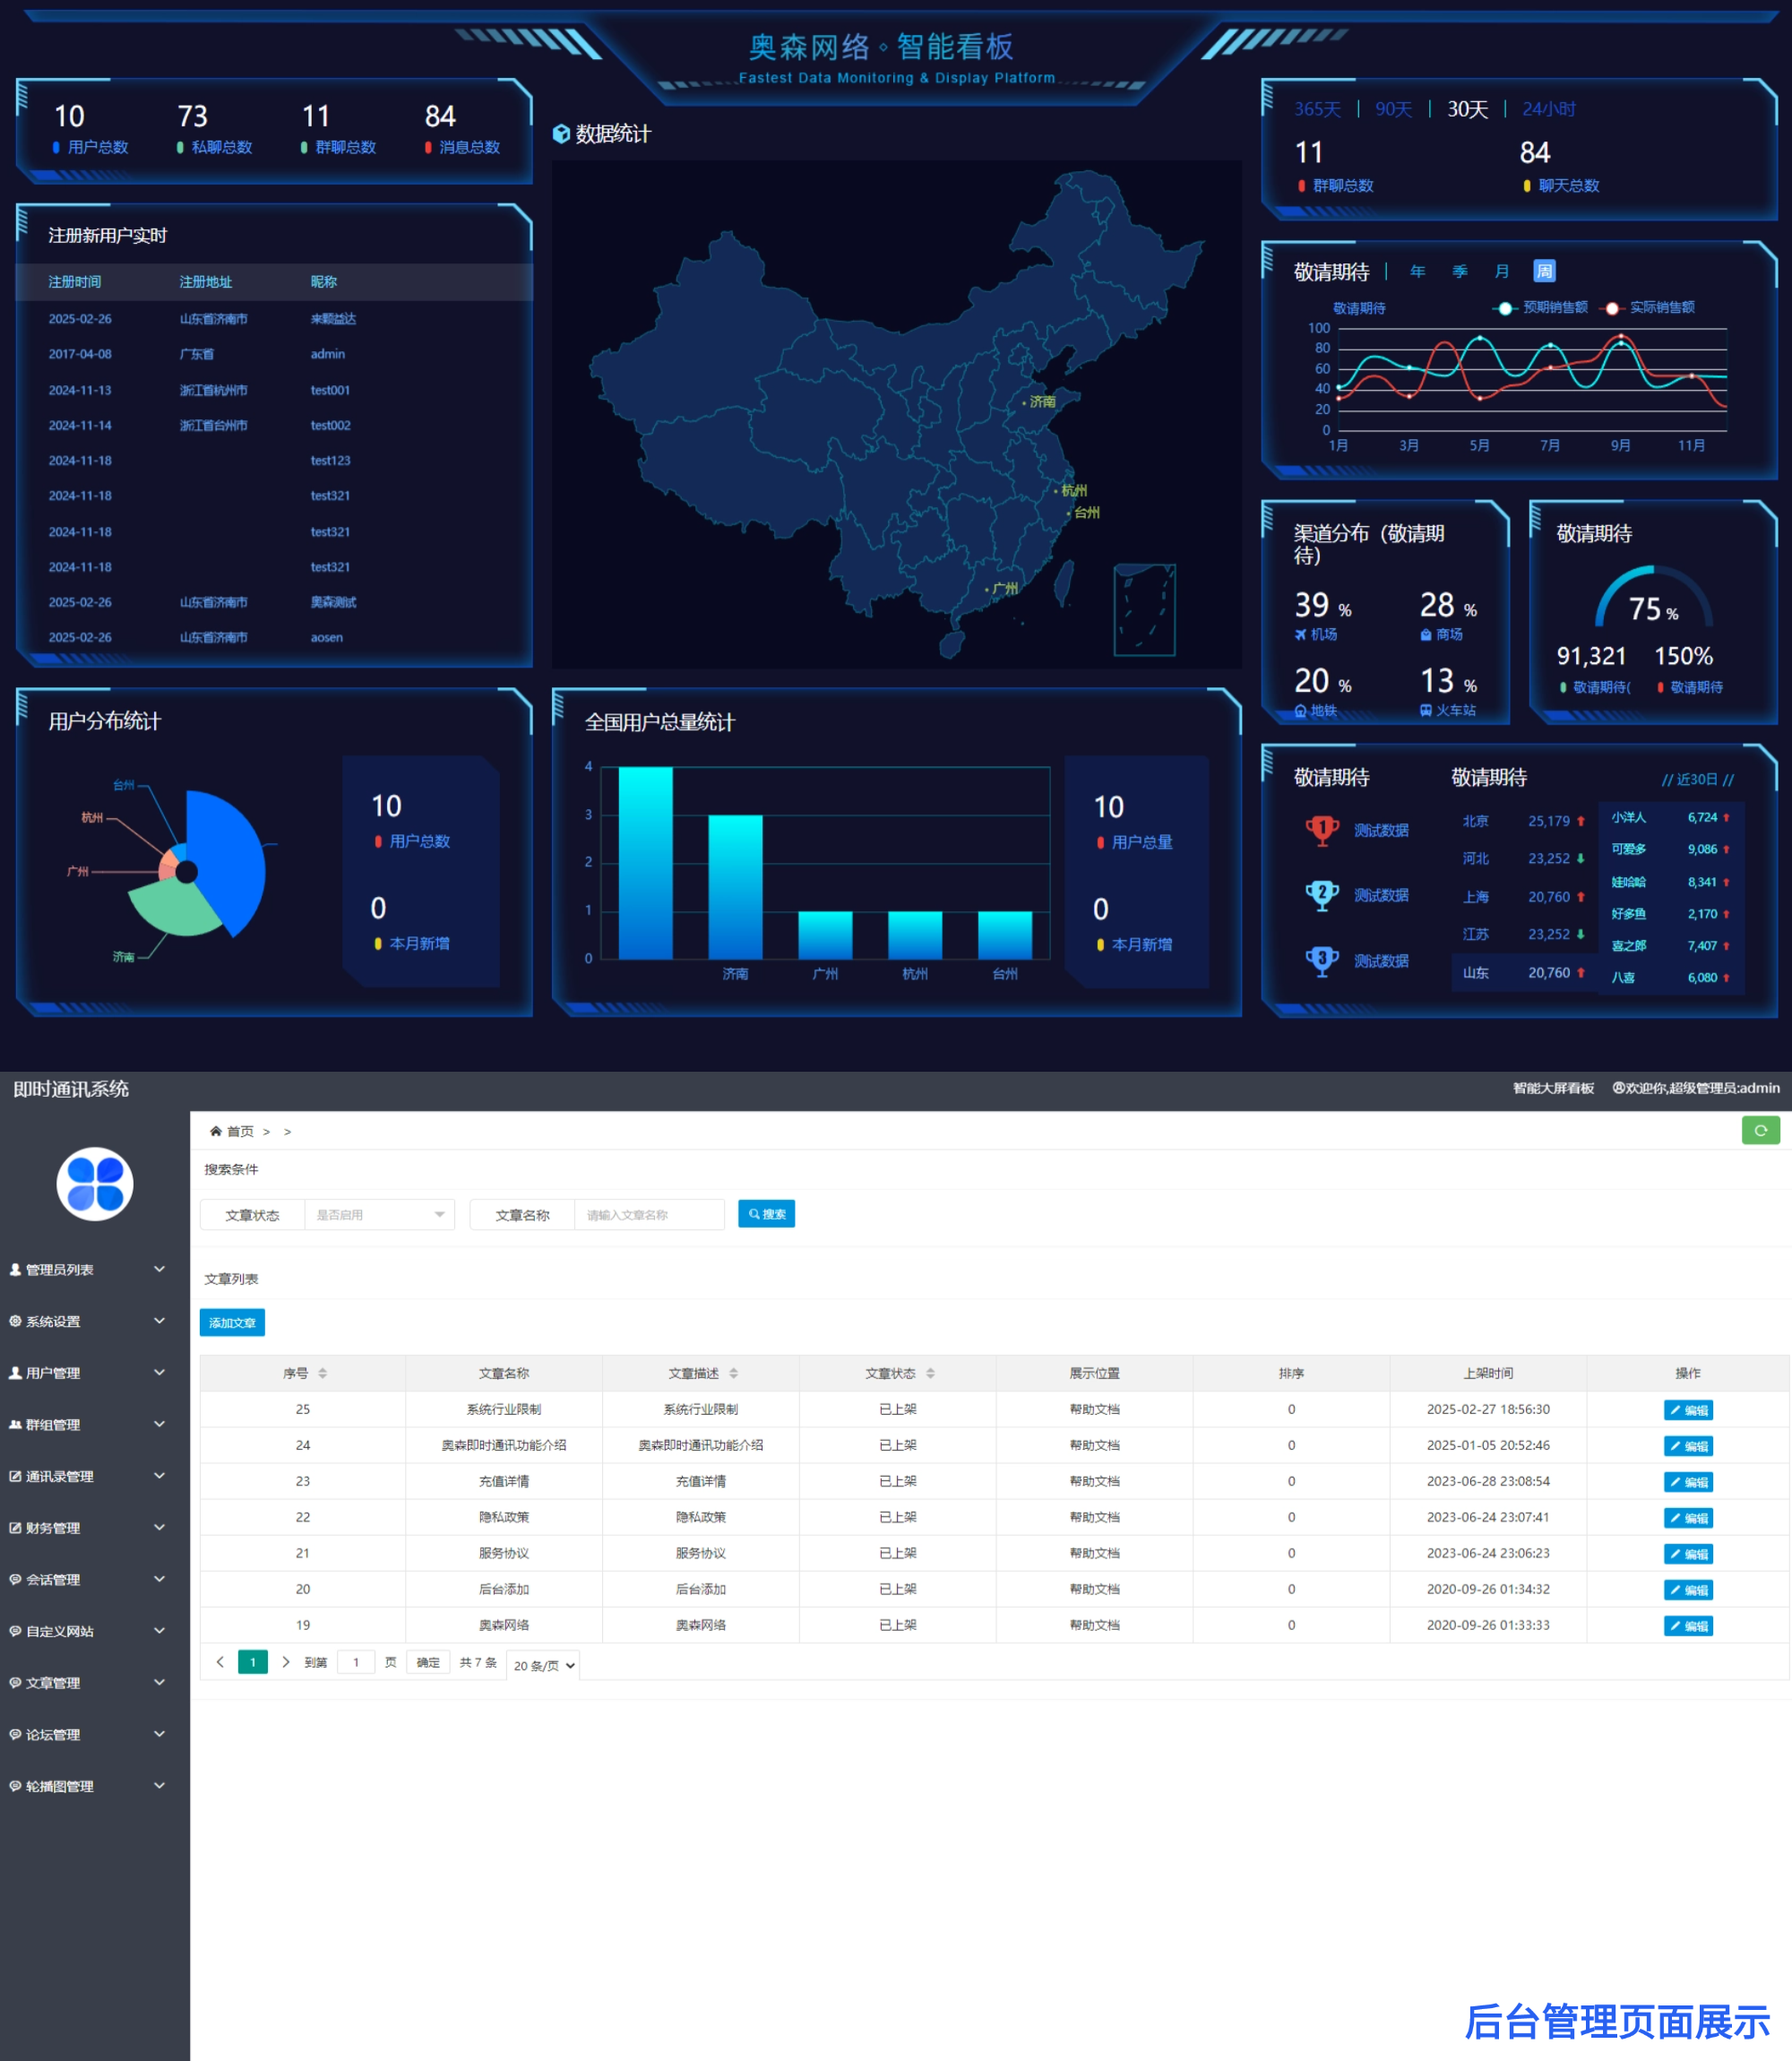1792x2061 pixels.
Task: Click the 管理员列表 person icon
Action: point(15,1269)
